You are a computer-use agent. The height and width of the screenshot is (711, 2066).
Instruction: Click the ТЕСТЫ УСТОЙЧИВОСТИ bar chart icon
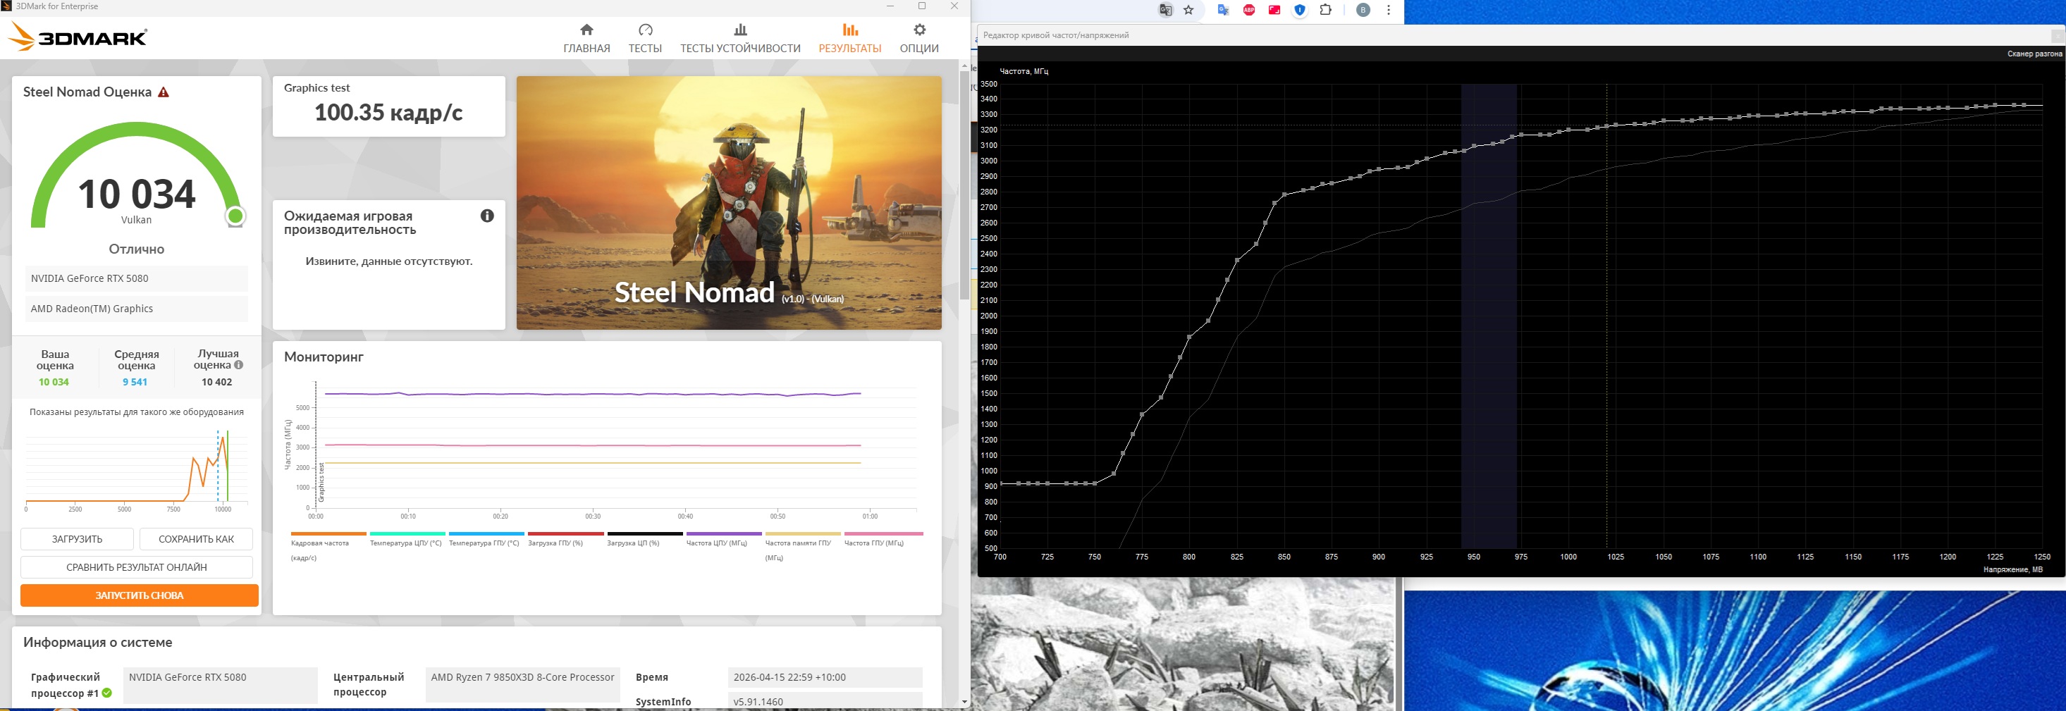tap(740, 30)
